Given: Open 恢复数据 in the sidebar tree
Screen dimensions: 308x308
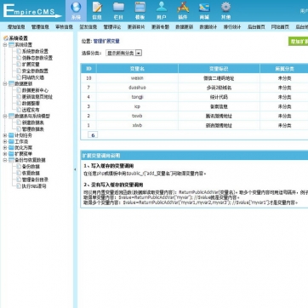Looking at the screenshot, I should (x=31, y=174).
